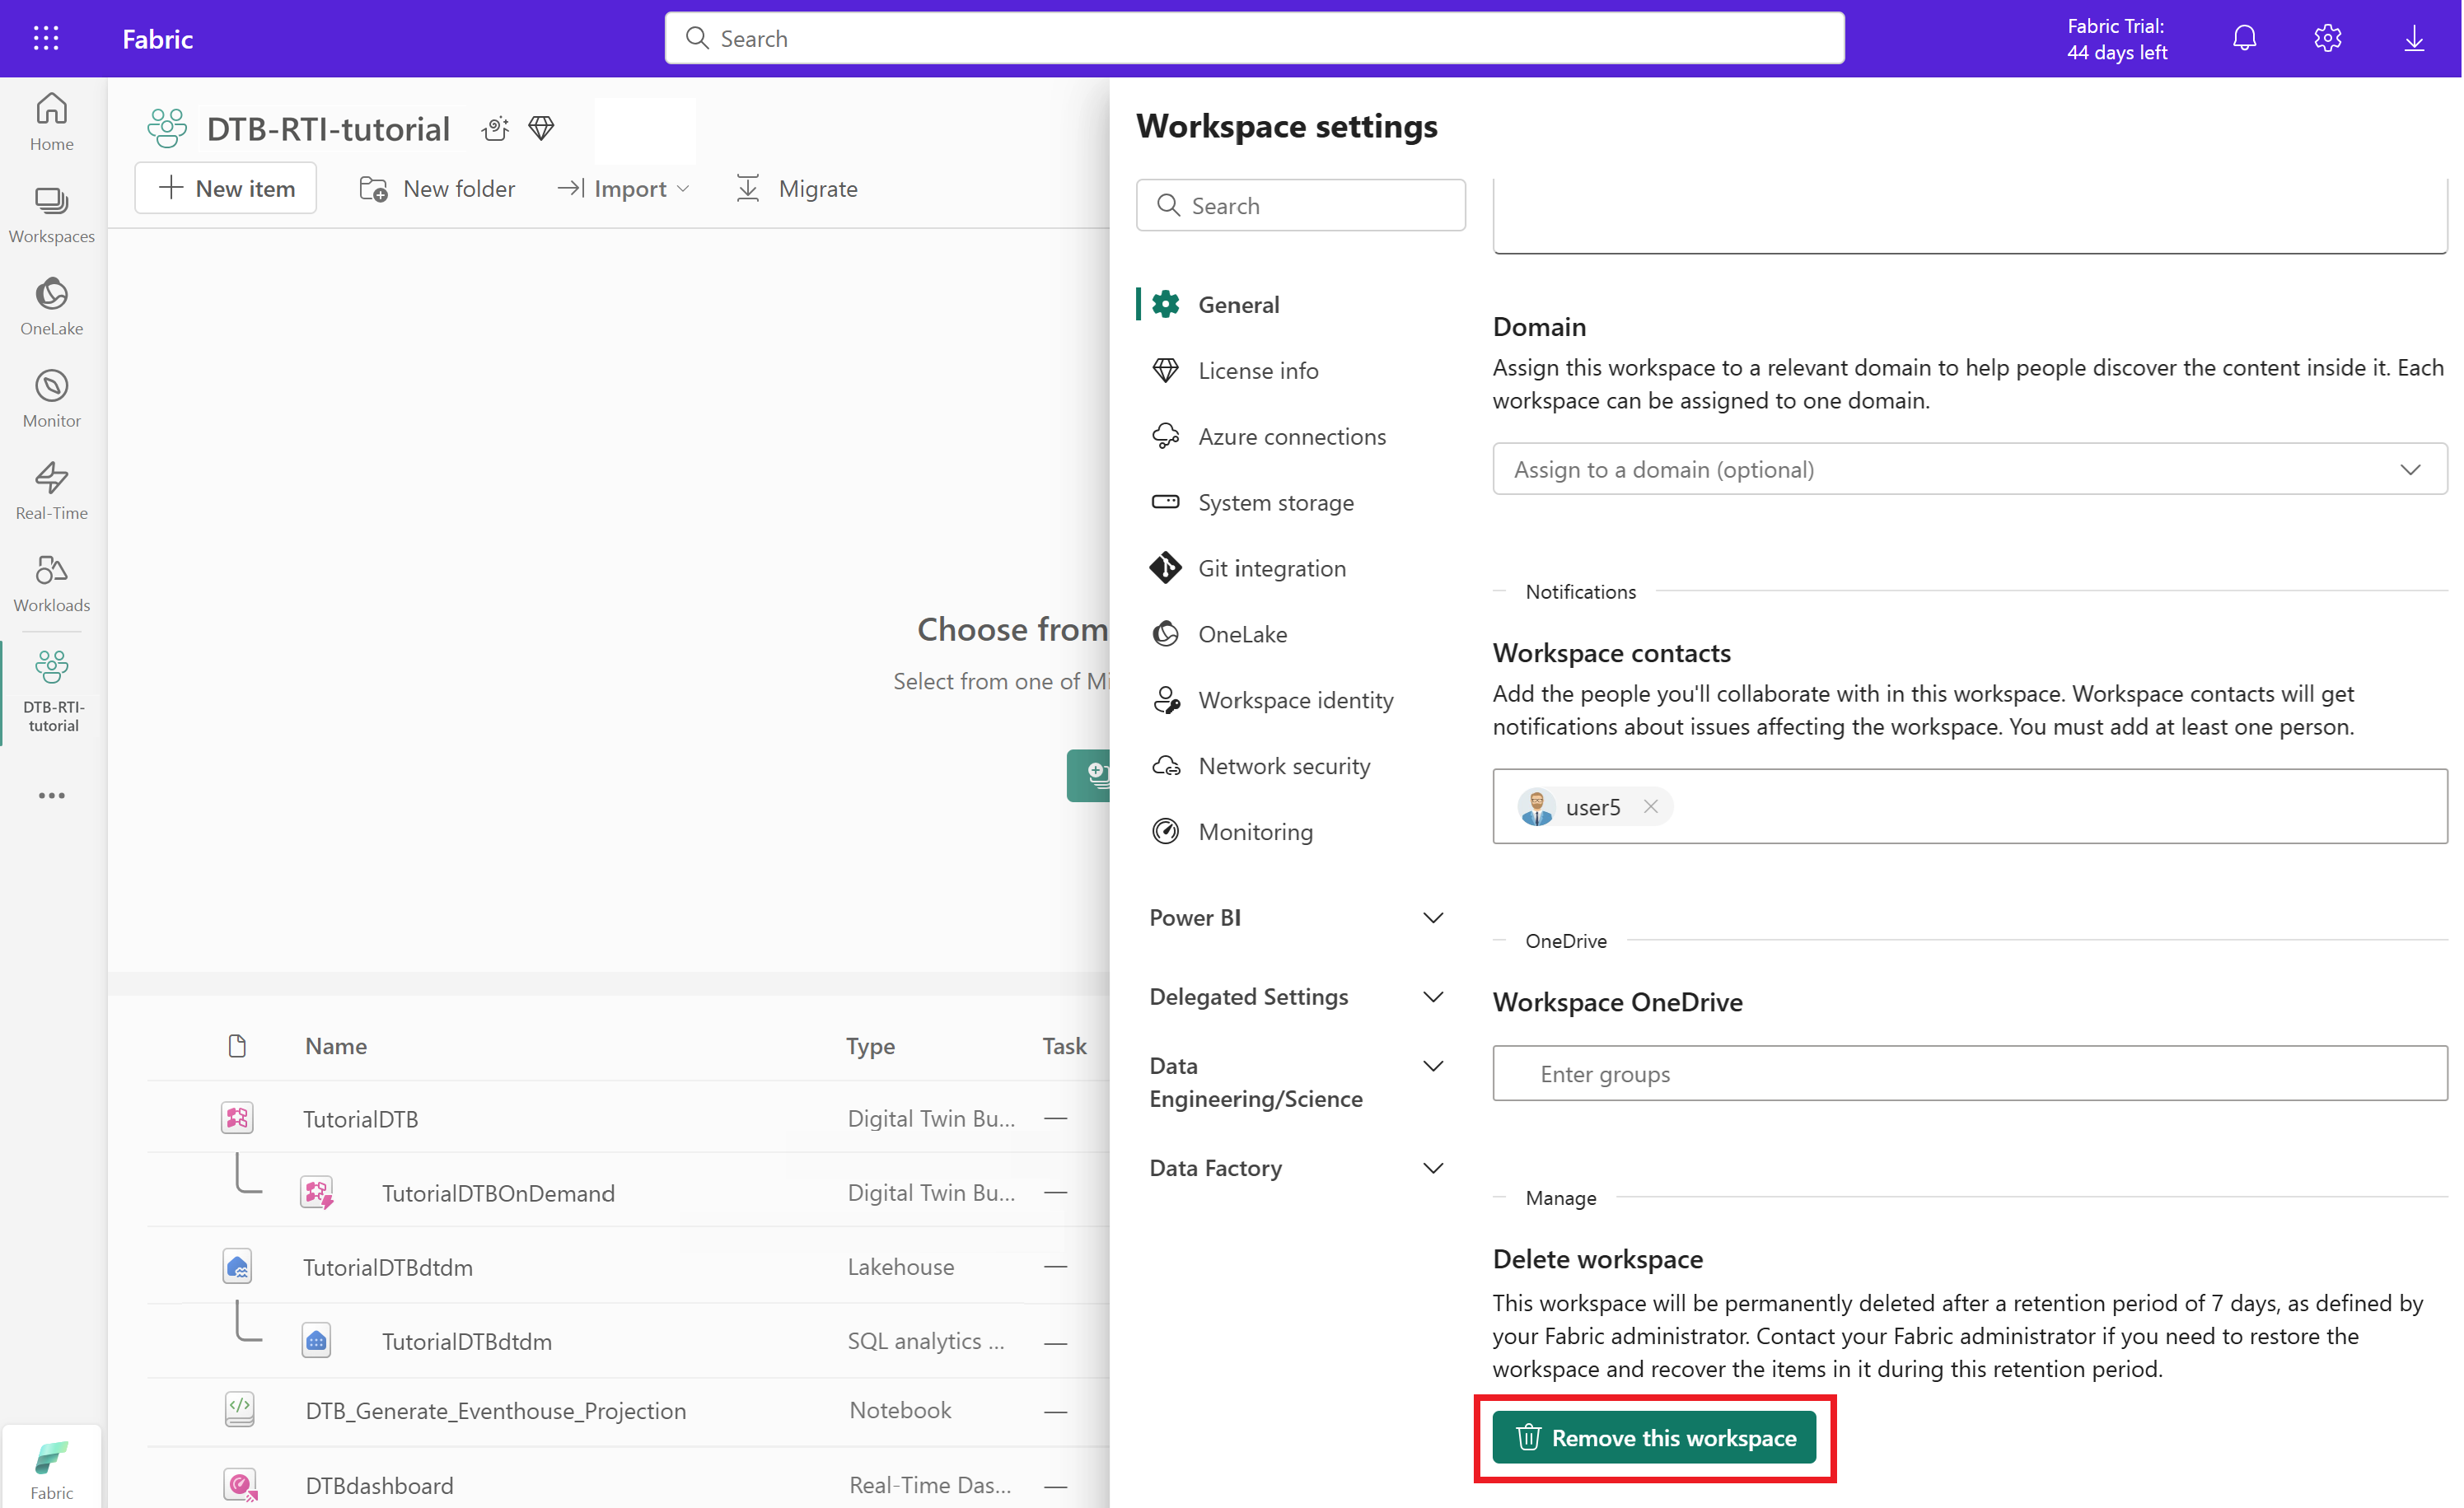Open Real-Time in the left navigation

coord(52,490)
